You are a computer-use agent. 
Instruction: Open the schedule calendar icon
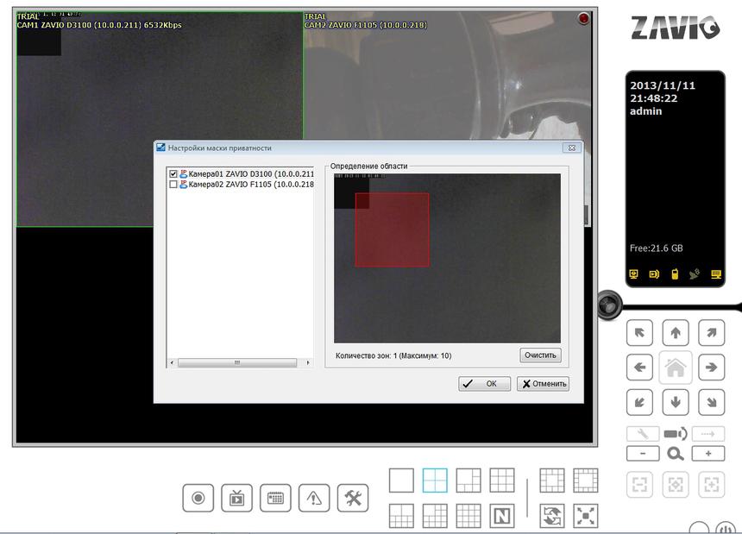(275, 498)
